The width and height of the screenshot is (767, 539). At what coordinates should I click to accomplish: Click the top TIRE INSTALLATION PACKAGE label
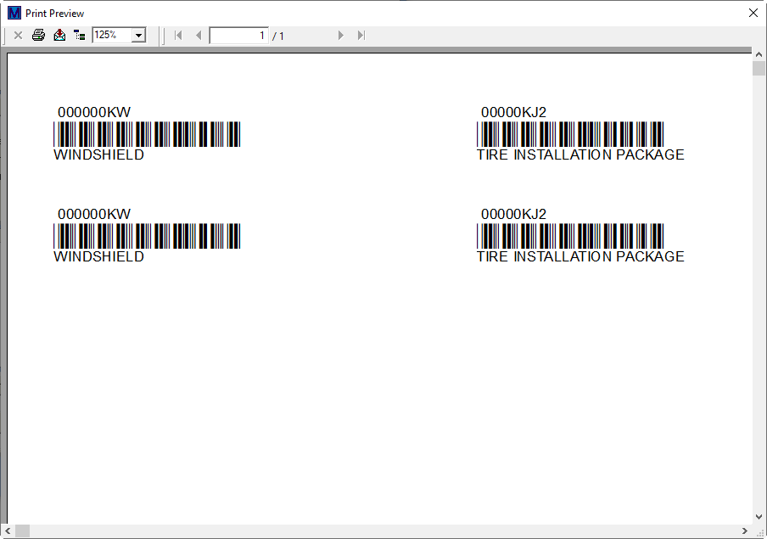580,154
